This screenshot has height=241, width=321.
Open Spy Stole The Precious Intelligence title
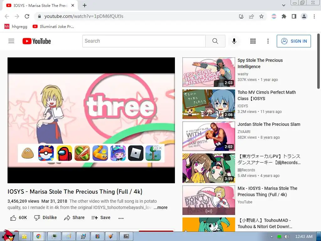(260, 63)
